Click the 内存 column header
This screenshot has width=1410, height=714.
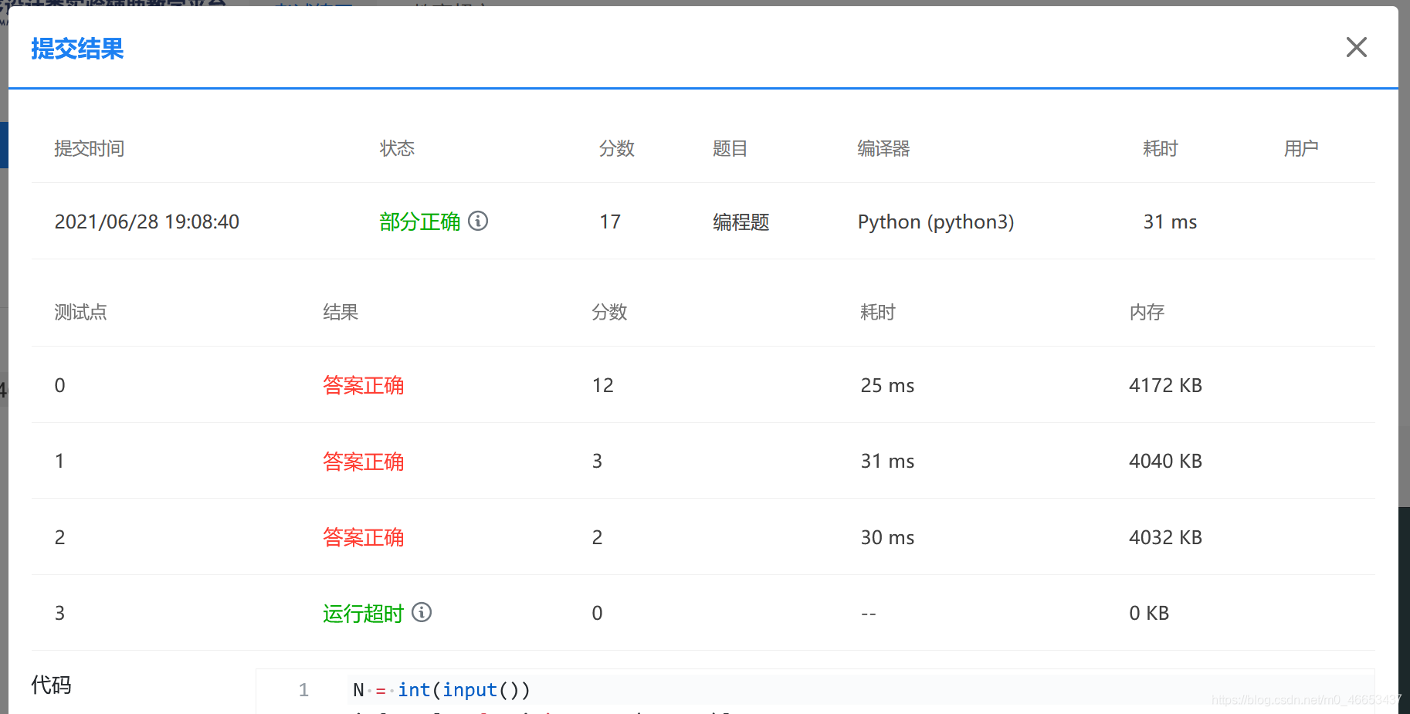coord(1147,312)
